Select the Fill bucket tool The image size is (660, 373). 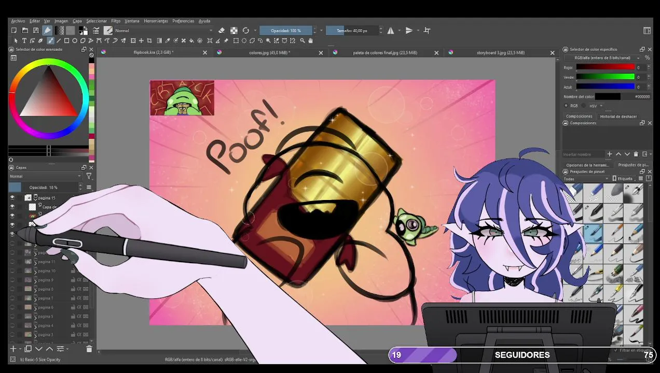coord(191,40)
